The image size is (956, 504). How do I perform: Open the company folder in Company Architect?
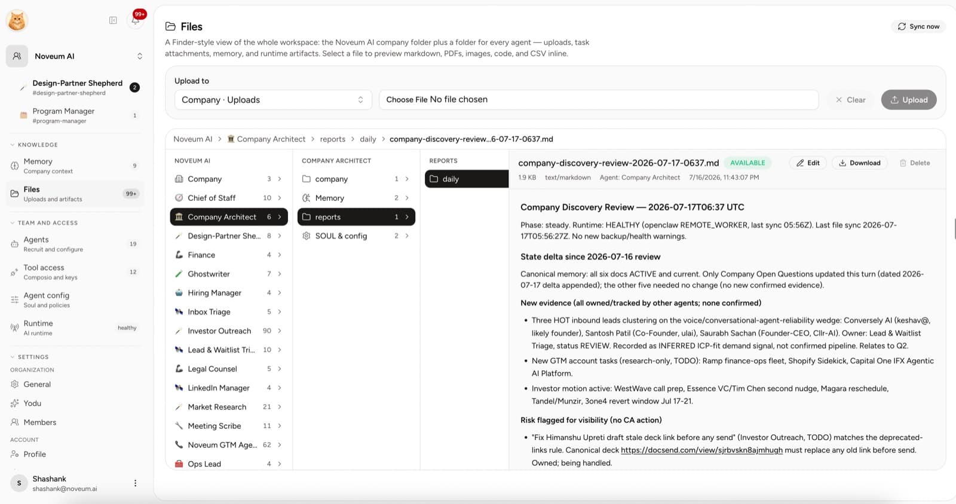click(356, 179)
